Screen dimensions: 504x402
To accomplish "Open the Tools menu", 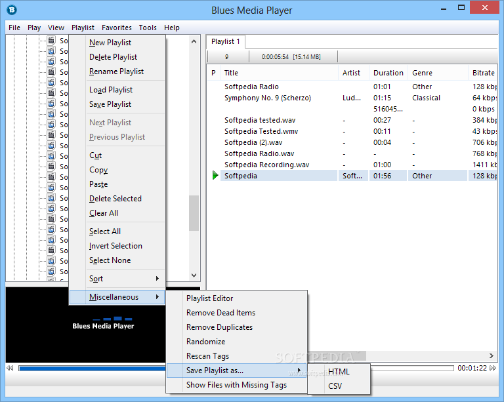I will click(148, 28).
